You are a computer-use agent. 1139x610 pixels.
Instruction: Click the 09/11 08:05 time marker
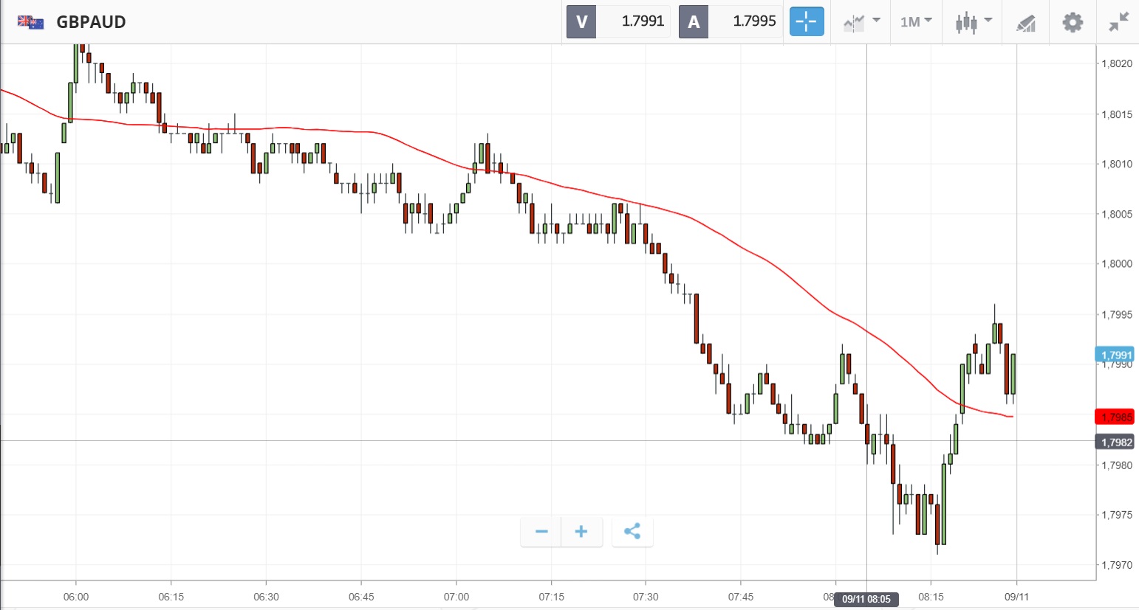[866, 599]
